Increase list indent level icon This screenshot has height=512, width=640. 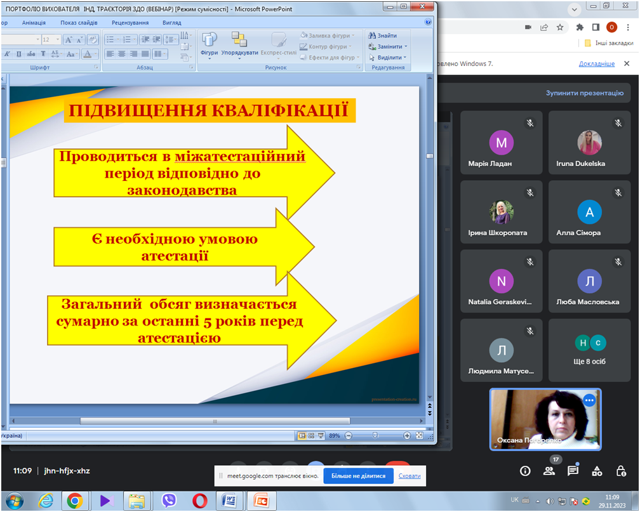point(156,39)
